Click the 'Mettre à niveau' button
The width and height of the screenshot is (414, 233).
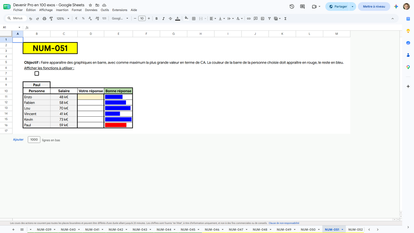click(374, 7)
